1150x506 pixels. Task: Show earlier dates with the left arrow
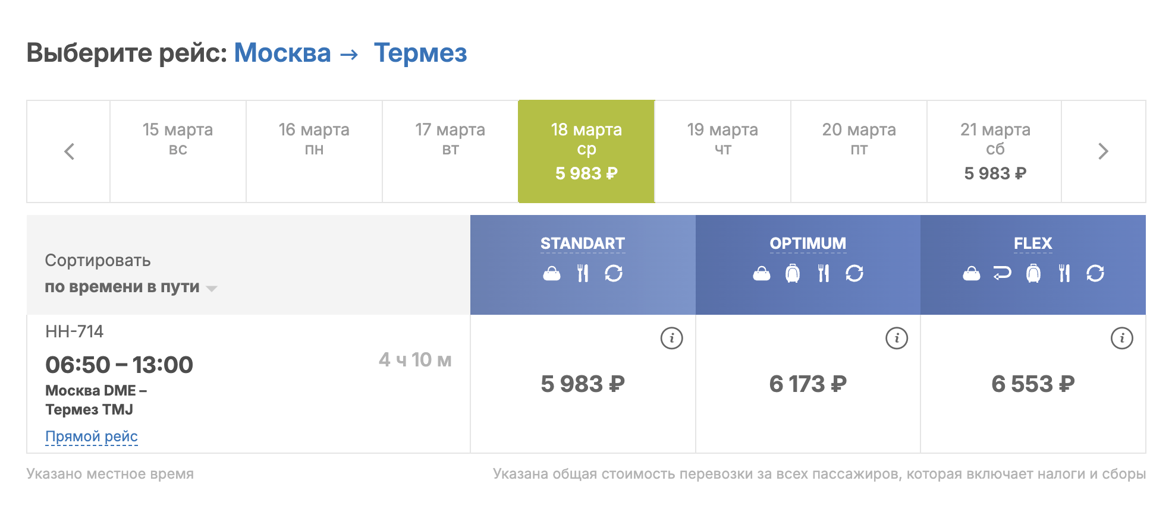point(69,151)
